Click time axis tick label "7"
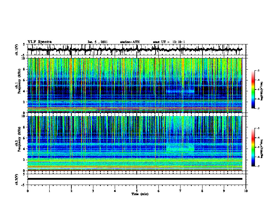Screen dimensions: 277x214 (x=180, y=191)
